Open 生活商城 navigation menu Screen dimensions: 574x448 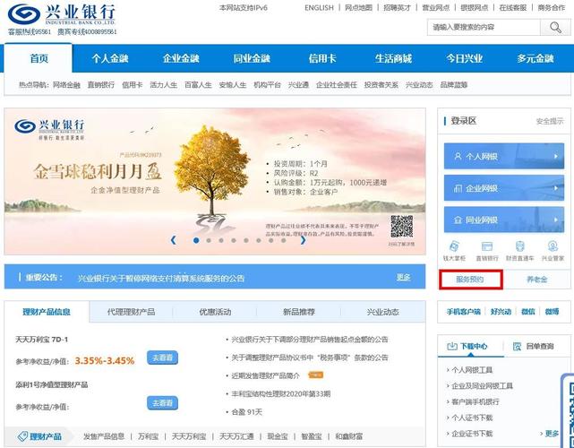(x=393, y=58)
